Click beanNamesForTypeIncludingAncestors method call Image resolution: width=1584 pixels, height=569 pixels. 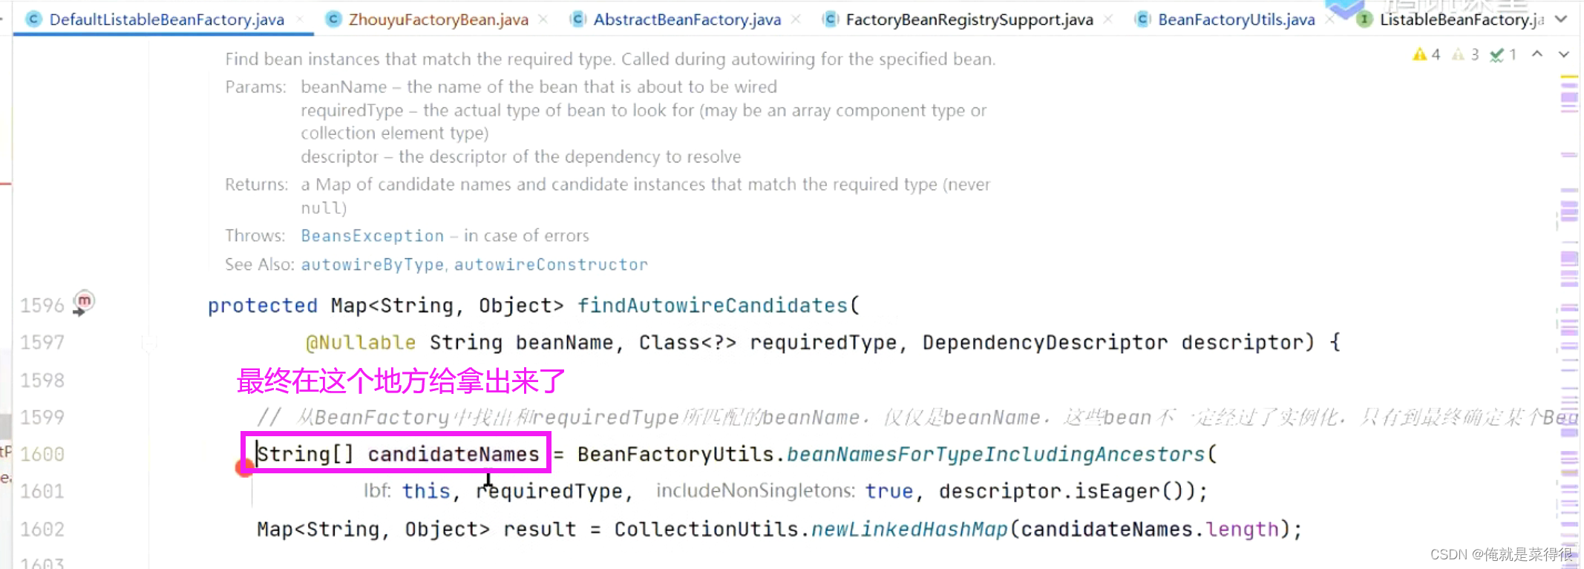(x=996, y=454)
